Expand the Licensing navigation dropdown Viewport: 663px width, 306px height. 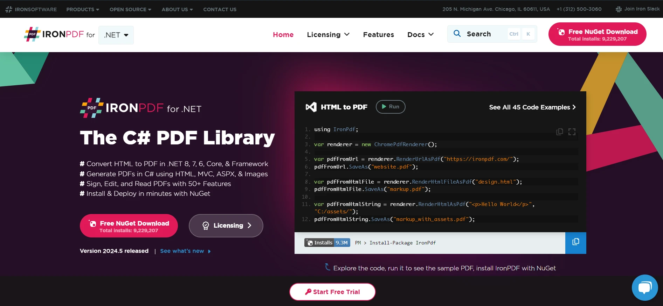(x=328, y=35)
